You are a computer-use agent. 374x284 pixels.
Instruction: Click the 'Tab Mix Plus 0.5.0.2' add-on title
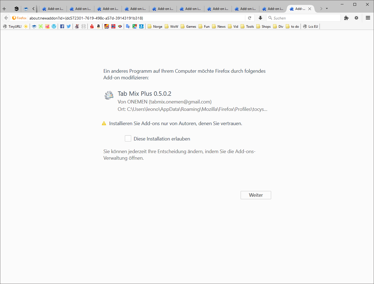[144, 94]
